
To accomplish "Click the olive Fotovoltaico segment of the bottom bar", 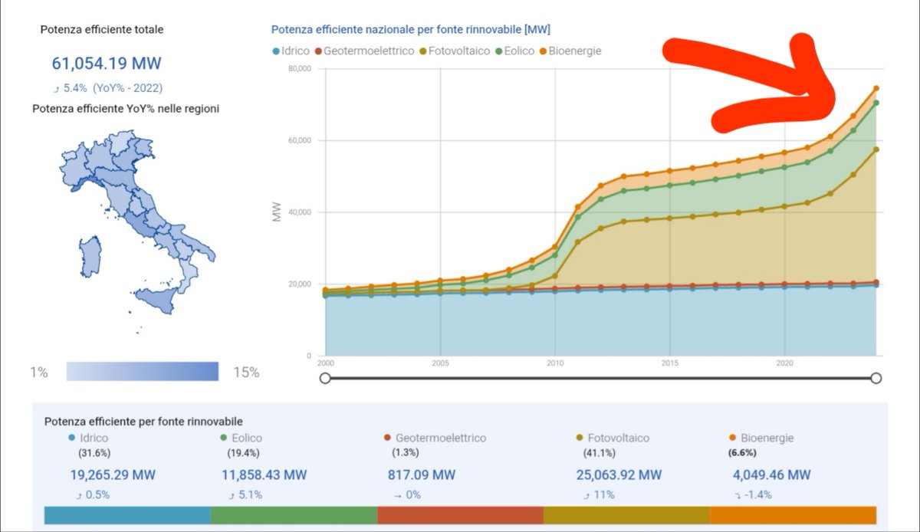I will 626,515.
